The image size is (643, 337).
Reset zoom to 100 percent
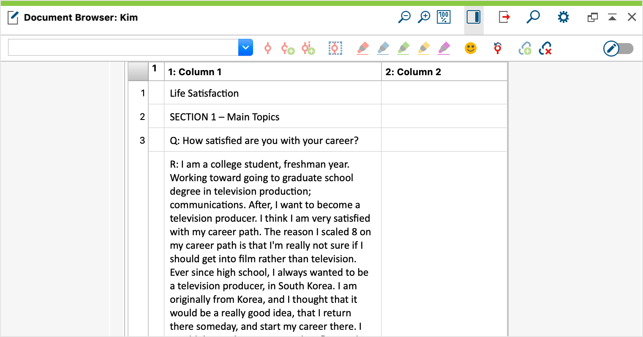tap(444, 17)
